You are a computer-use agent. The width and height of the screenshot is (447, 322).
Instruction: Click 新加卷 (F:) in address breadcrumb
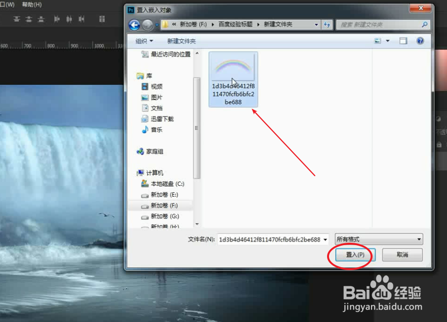tap(193, 24)
